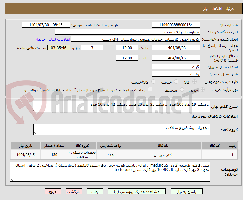Click the توضیحات خریدار notes textarea
This screenshot has width=243, height=200.
point(110,172)
